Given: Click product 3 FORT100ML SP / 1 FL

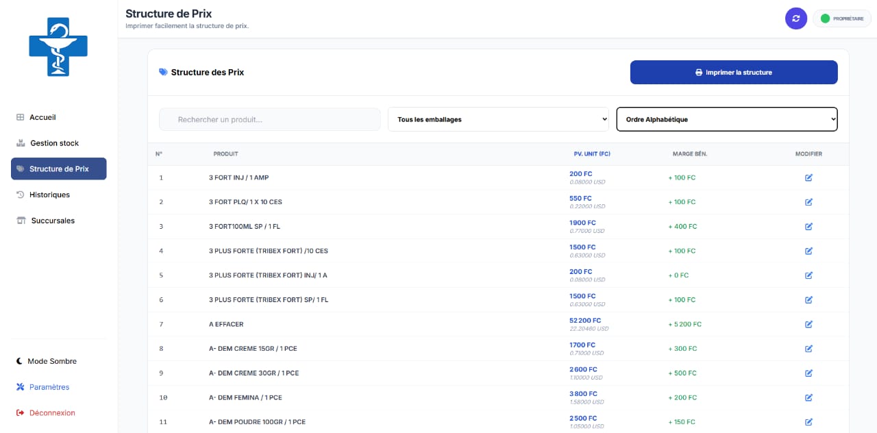Looking at the screenshot, I should [245, 227].
